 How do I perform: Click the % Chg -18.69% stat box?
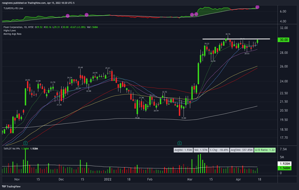[x=219, y=150]
